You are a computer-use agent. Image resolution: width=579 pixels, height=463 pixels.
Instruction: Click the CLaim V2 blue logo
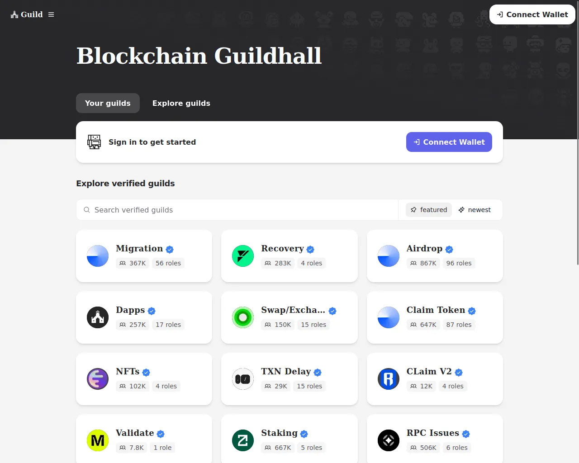(x=389, y=379)
